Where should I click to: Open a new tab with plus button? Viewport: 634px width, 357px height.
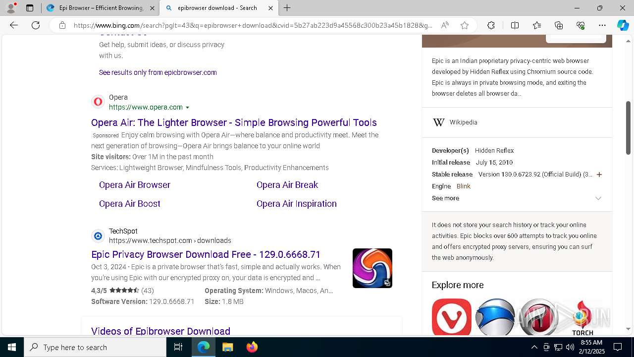coord(287,8)
